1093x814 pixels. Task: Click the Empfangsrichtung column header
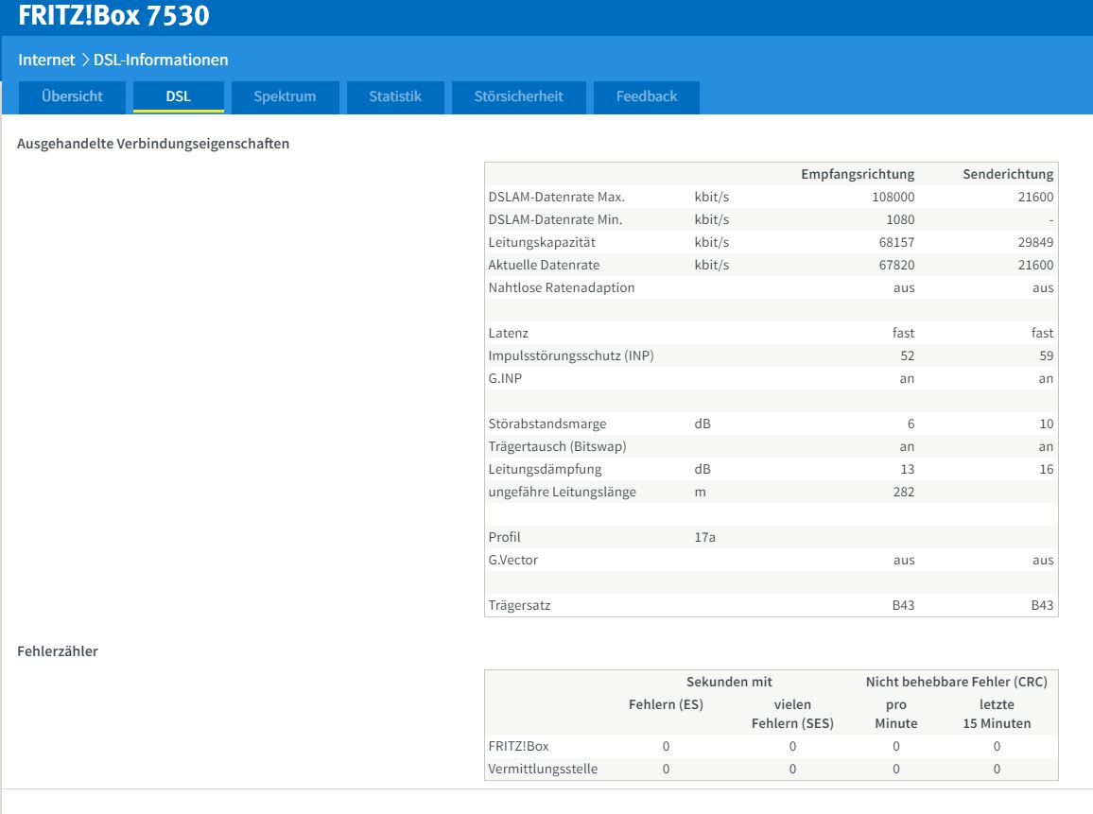tap(858, 174)
